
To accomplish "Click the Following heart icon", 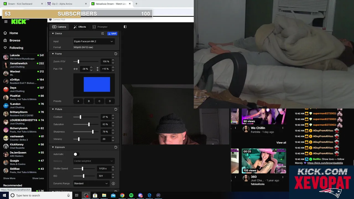I will pos(5,48).
